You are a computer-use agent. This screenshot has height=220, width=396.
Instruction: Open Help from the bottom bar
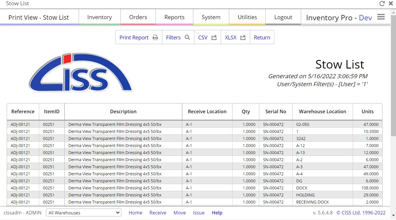click(x=217, y=212)
